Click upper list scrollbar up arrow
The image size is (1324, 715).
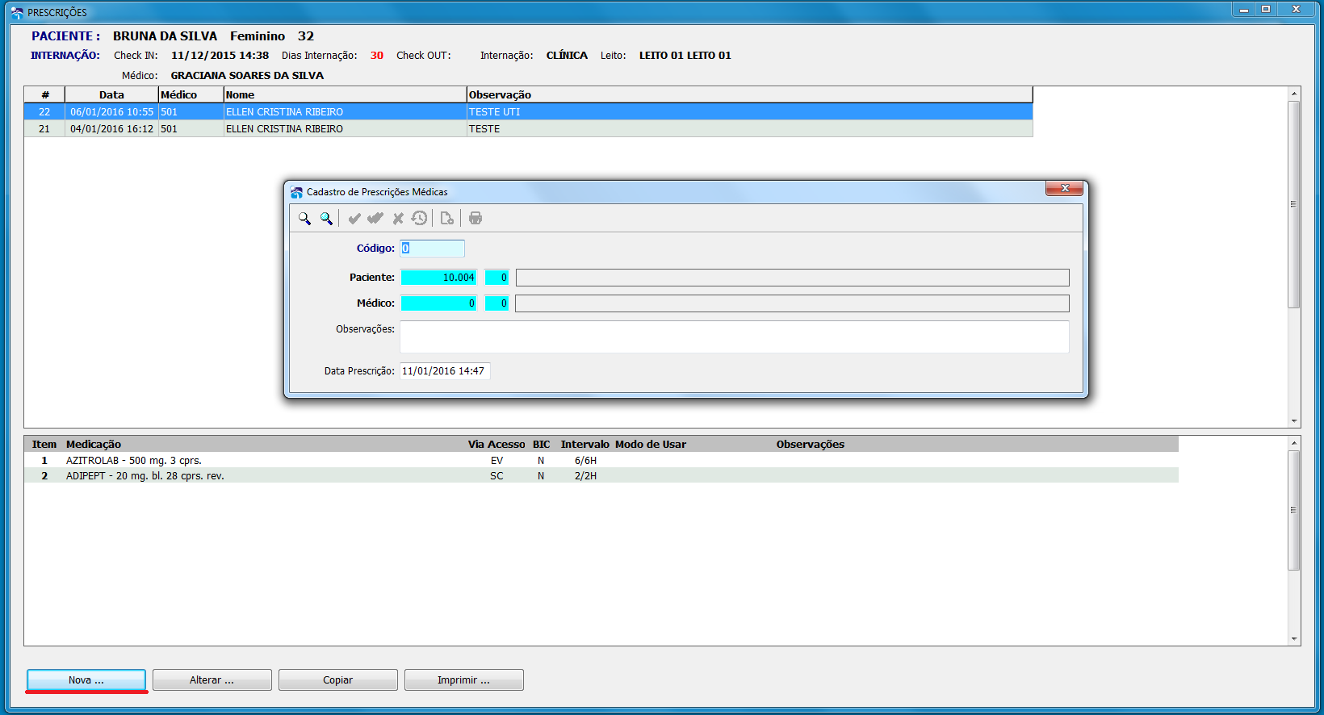(1294, 94)
